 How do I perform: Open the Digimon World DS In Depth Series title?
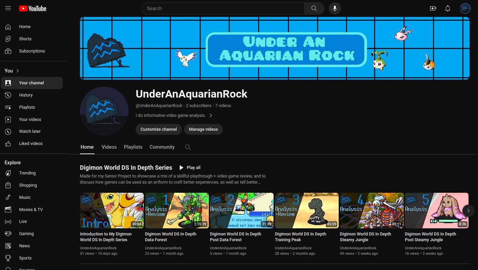(126, 168)
